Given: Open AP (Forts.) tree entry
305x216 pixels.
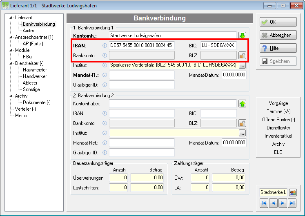Looking at the screenshot, I should tap(33, 44).
